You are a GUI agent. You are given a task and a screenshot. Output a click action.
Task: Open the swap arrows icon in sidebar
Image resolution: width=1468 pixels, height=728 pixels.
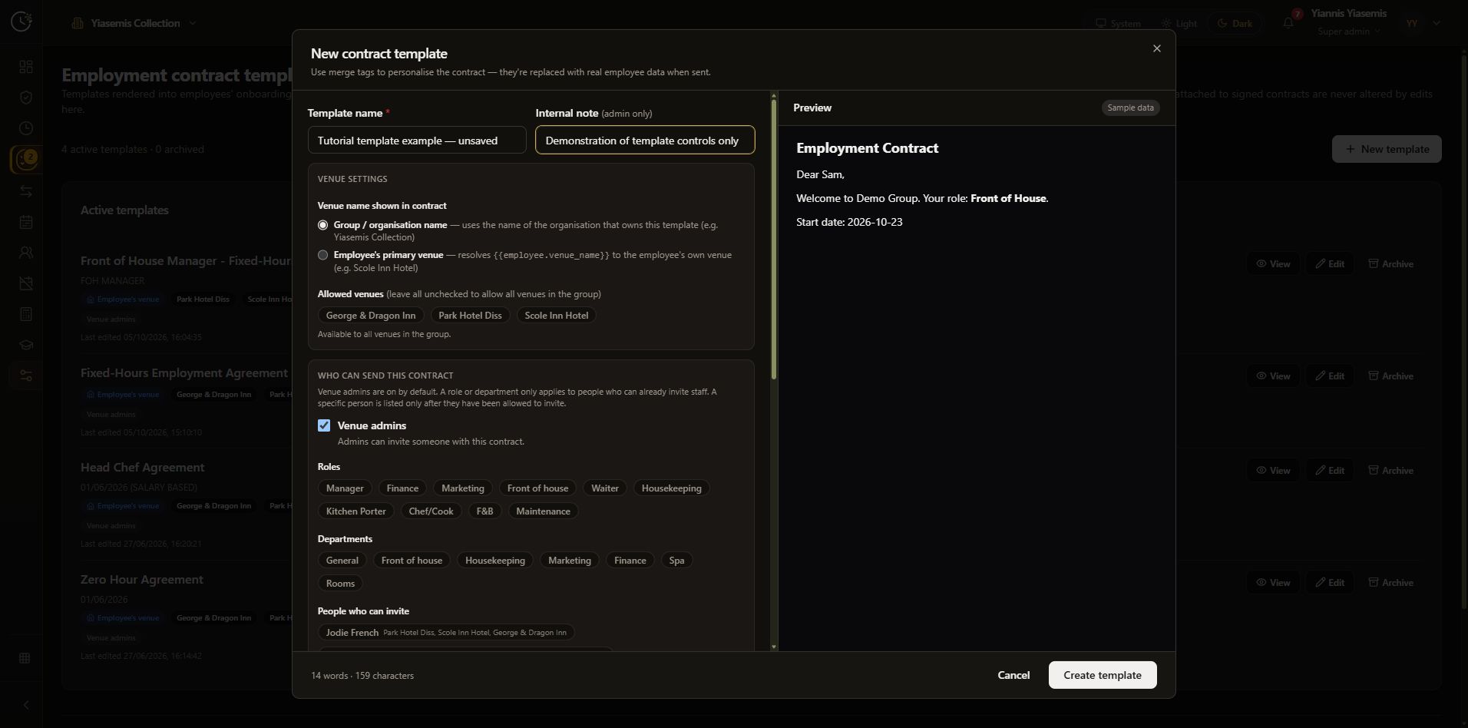click(26, 191)
